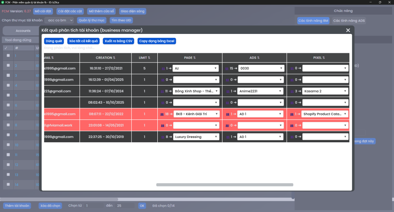Click the results table horizontal scrollbar
The image size is (394, 212).
coord(225,185)
